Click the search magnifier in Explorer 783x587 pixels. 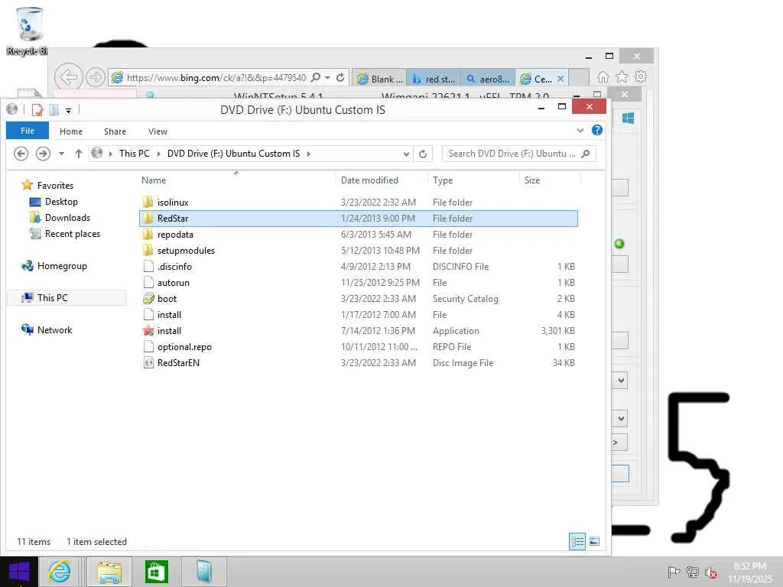[586, 154]
